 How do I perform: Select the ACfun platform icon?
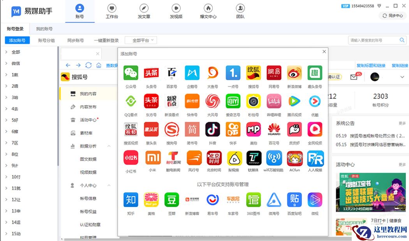point(295,158)
